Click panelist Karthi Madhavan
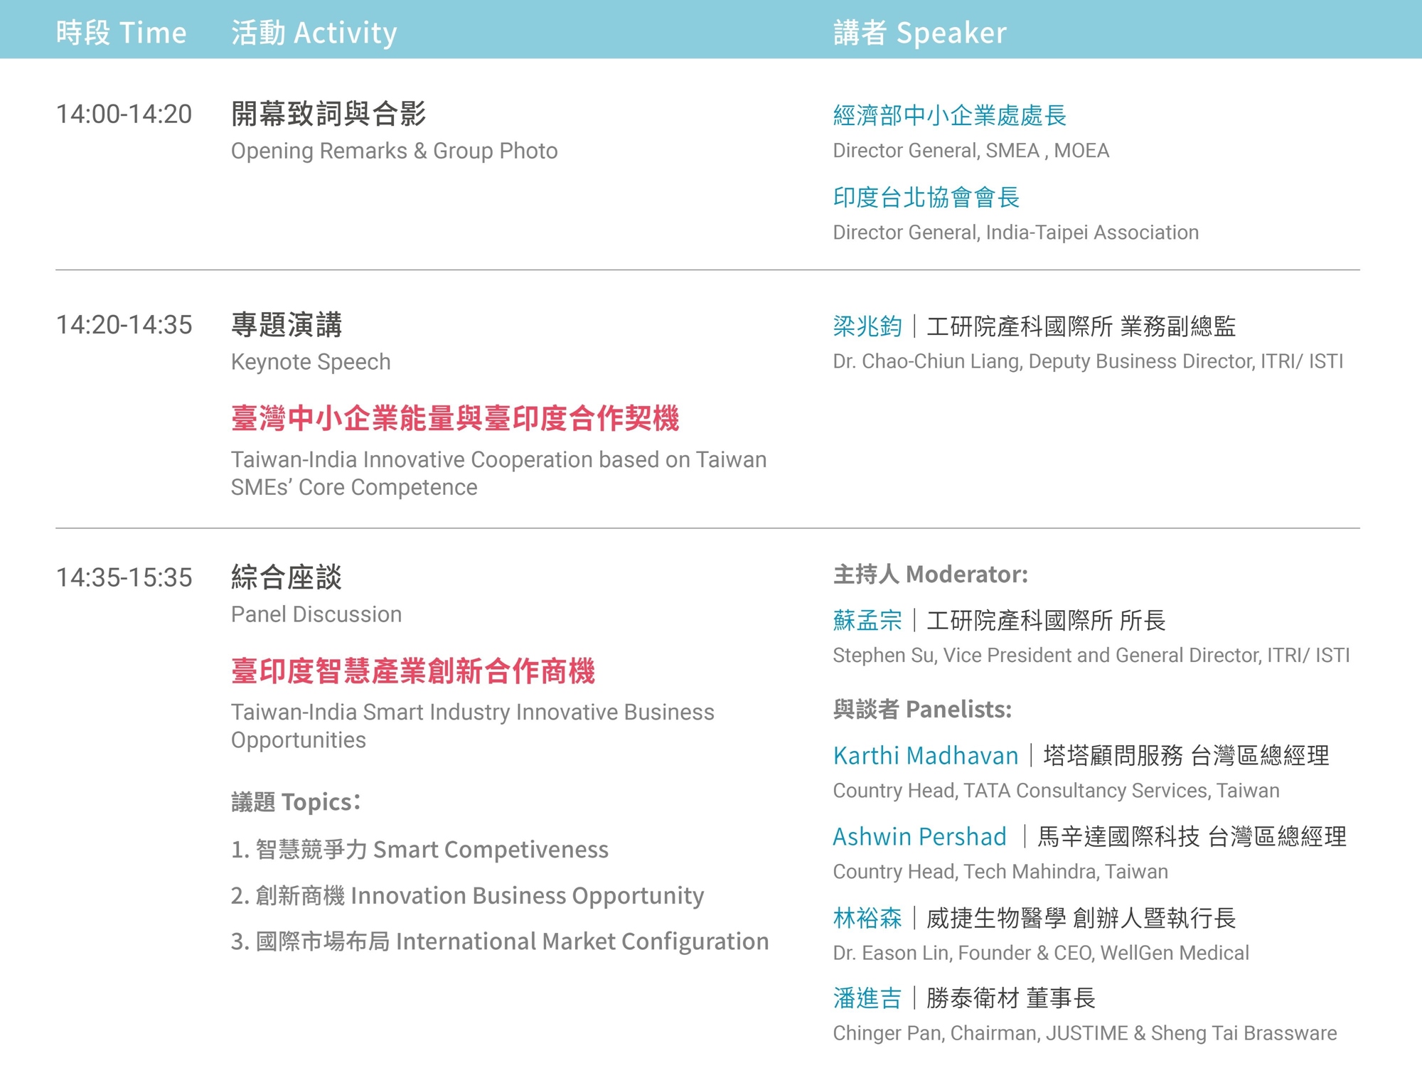 925,755
